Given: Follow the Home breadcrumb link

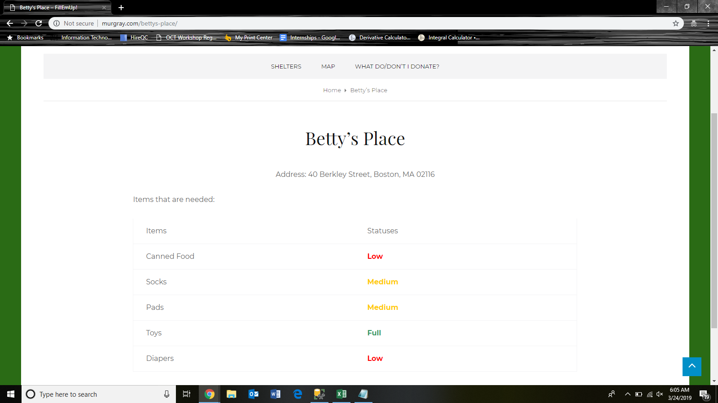Looking at the screenshot, I should [332, 90].
